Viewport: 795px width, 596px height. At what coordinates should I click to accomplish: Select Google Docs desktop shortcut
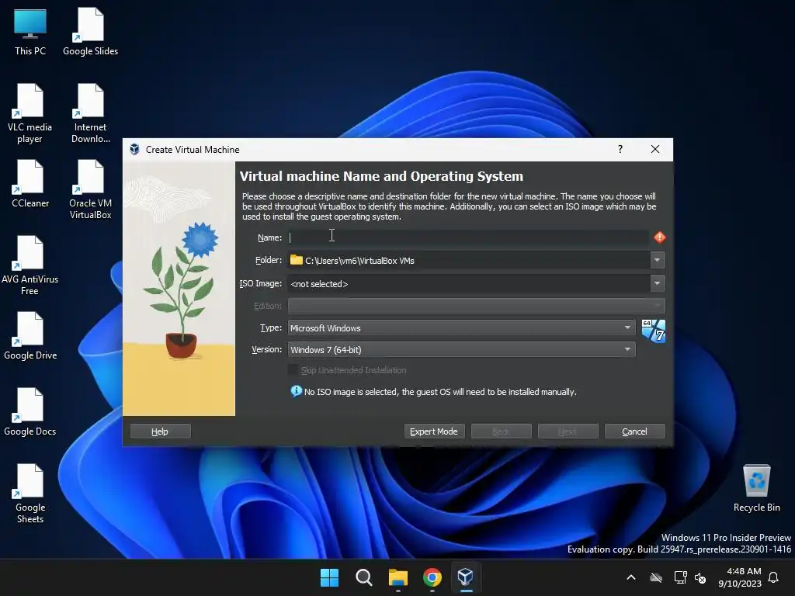[30, 412]
